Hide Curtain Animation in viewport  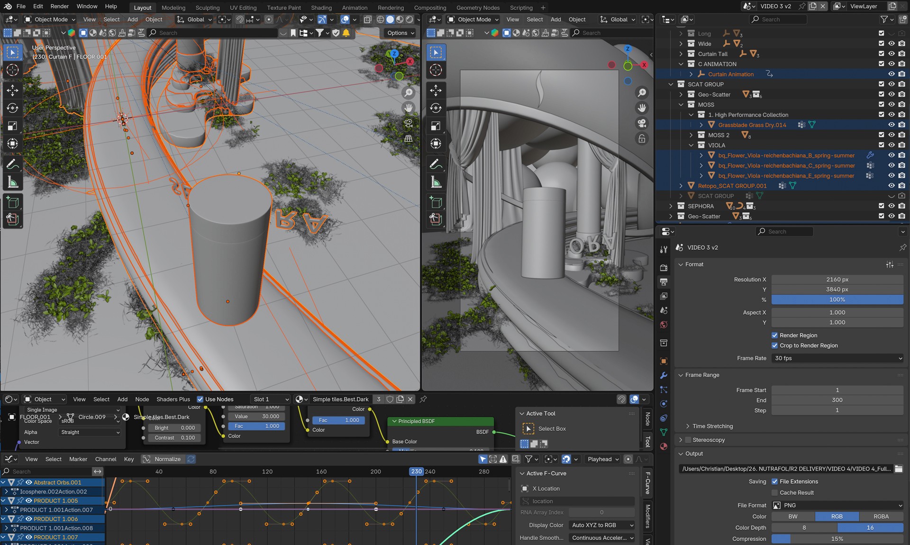892,74
